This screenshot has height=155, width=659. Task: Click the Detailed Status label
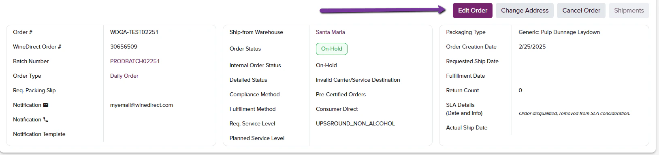pyautogui.click(x=248, y=80)
